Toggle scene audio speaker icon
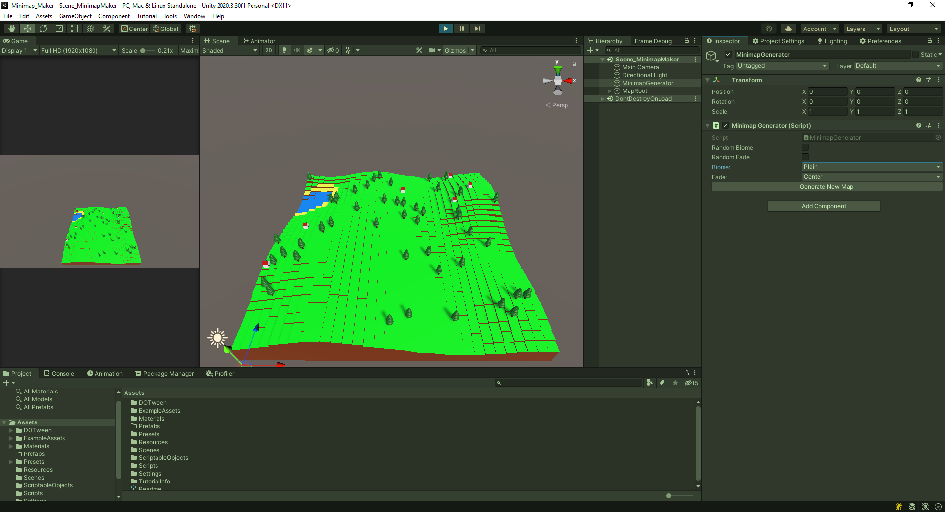945x512 pixels. click(x=297, y=50)
